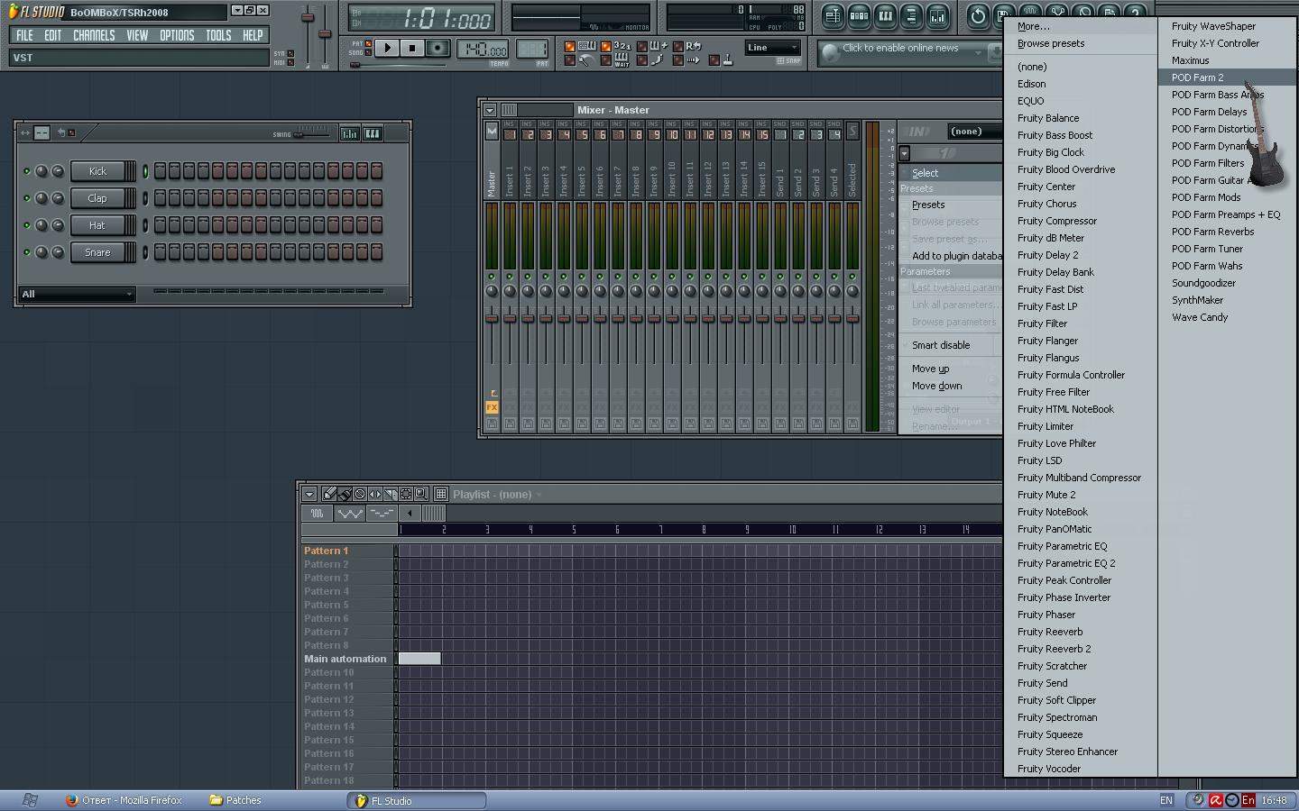Open the step sequencer graph editor
The width and height of the screenshot is (1299, 811).
349,133
